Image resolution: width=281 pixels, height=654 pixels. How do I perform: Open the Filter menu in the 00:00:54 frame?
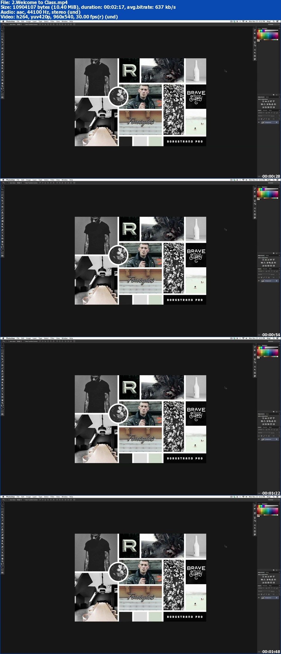pyautogui.click(x=52, y=180)
